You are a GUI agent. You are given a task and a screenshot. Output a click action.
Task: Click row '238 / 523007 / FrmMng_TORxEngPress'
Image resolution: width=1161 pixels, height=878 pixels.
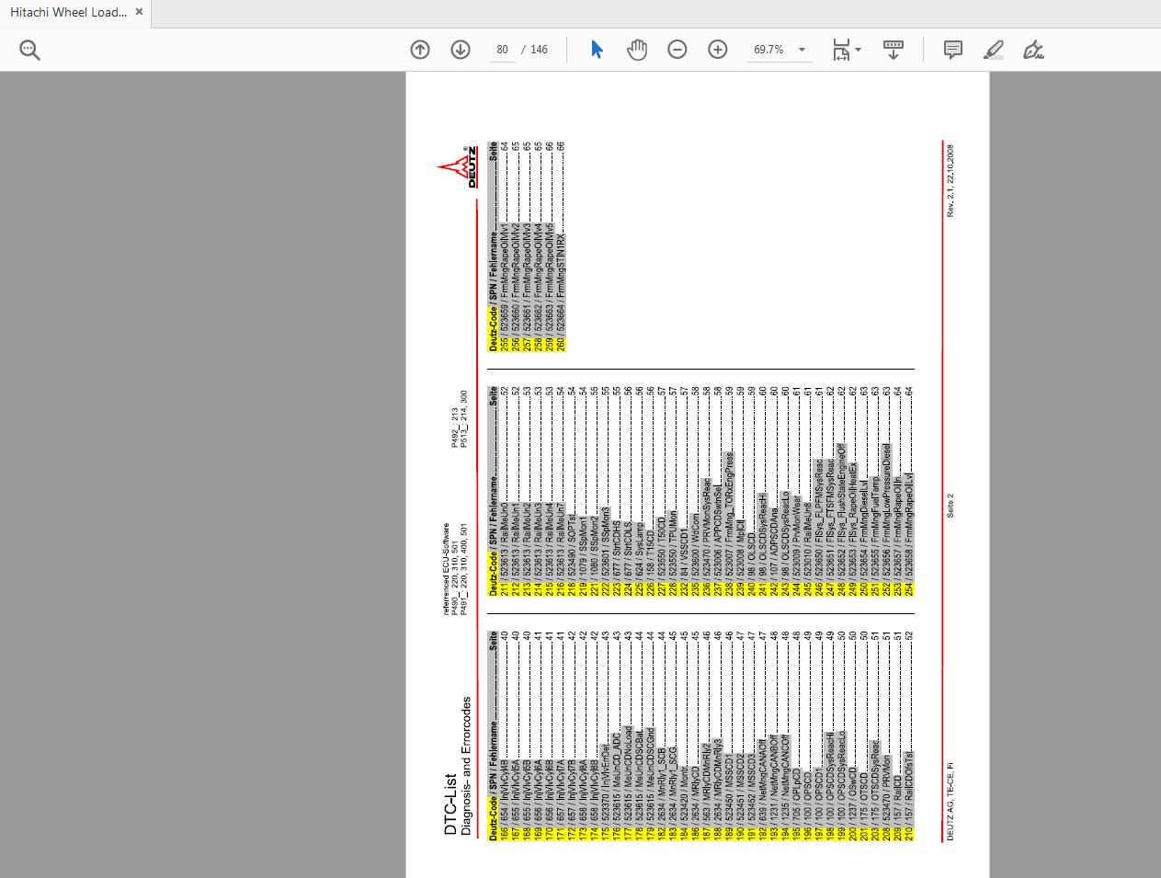pyautogui.click(x=730, y=491)
